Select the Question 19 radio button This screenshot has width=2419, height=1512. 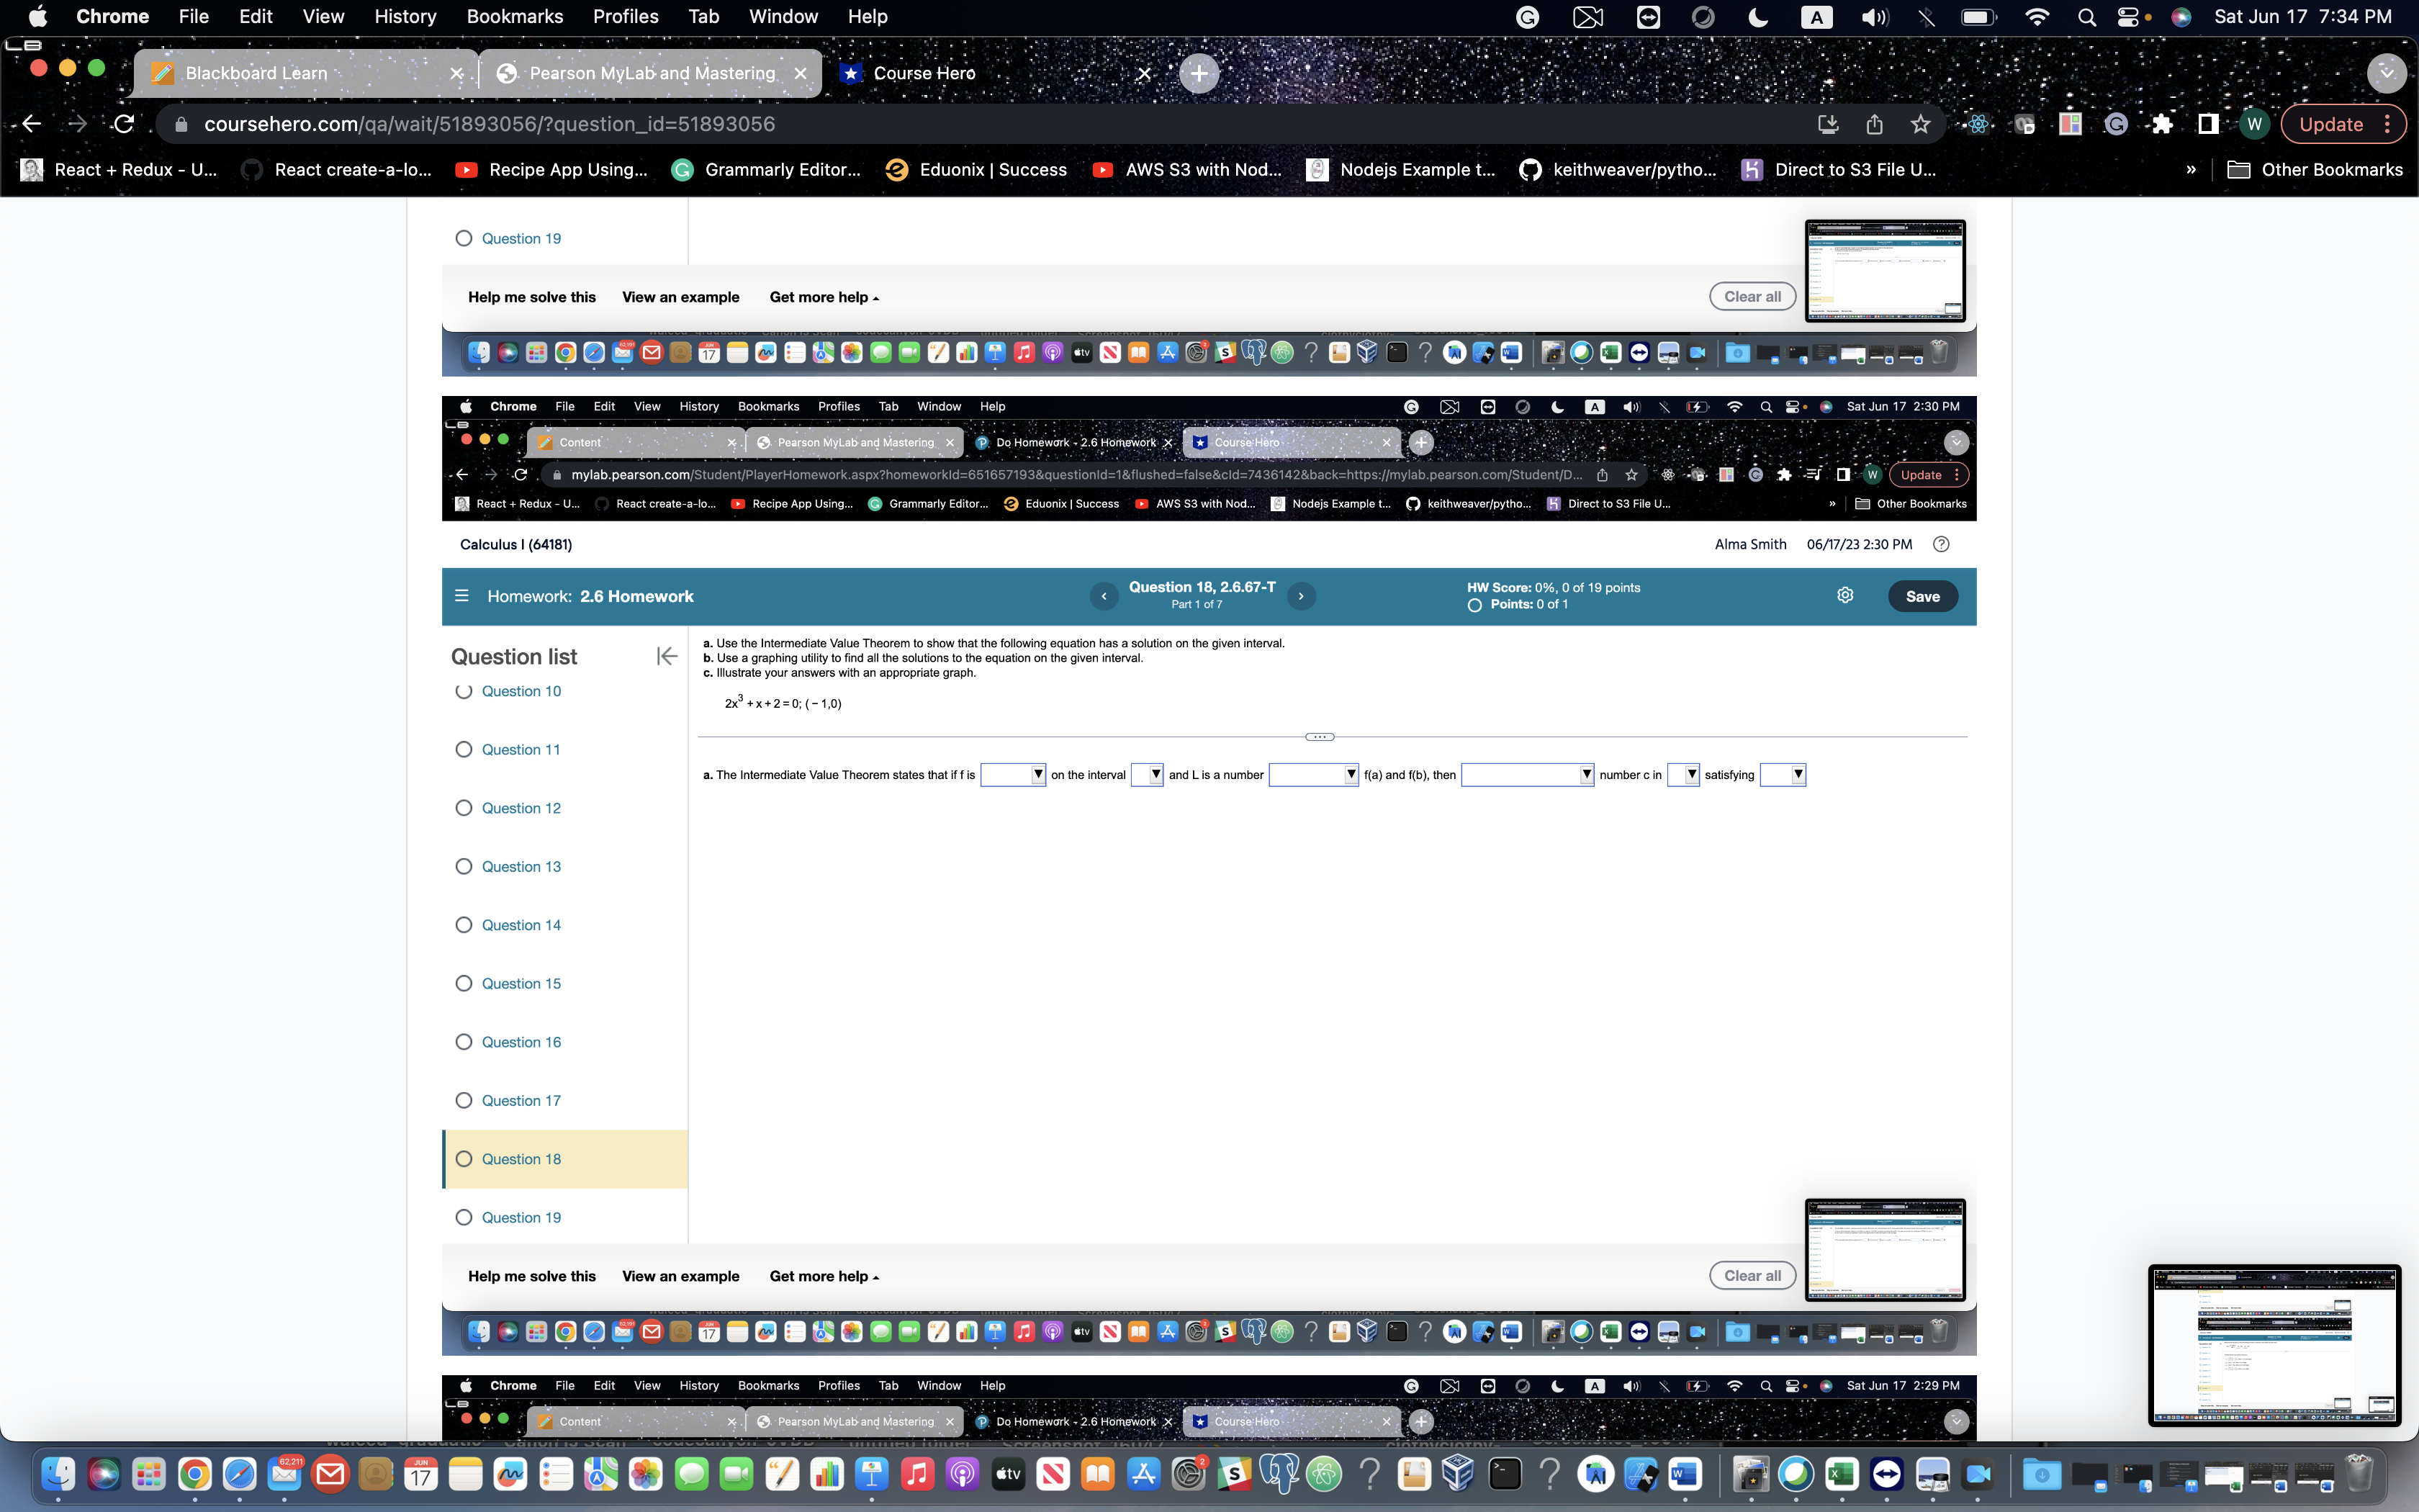point(464,1217)
